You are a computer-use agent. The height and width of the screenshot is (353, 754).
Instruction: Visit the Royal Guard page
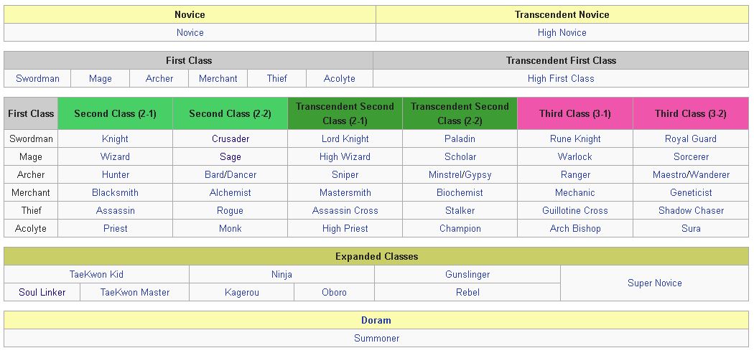pyautogui.click(x=690, y=138)
